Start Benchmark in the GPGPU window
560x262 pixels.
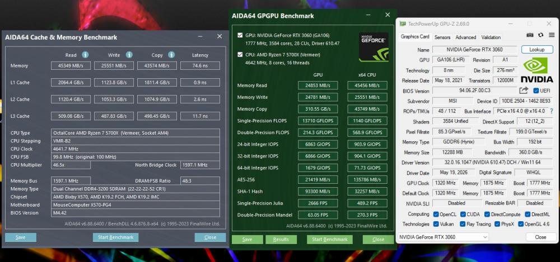[x=330, y=240]
